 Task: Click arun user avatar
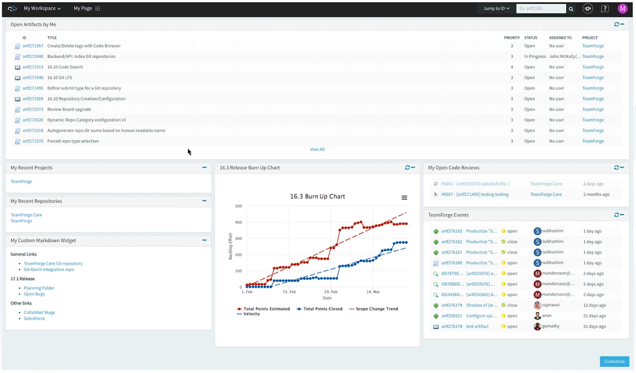(x=537, y=316)
